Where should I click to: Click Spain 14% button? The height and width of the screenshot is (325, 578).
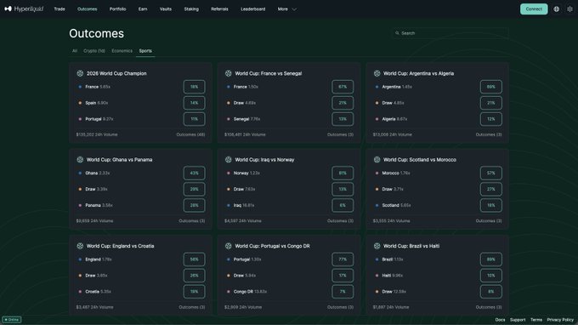pos(195,103)
